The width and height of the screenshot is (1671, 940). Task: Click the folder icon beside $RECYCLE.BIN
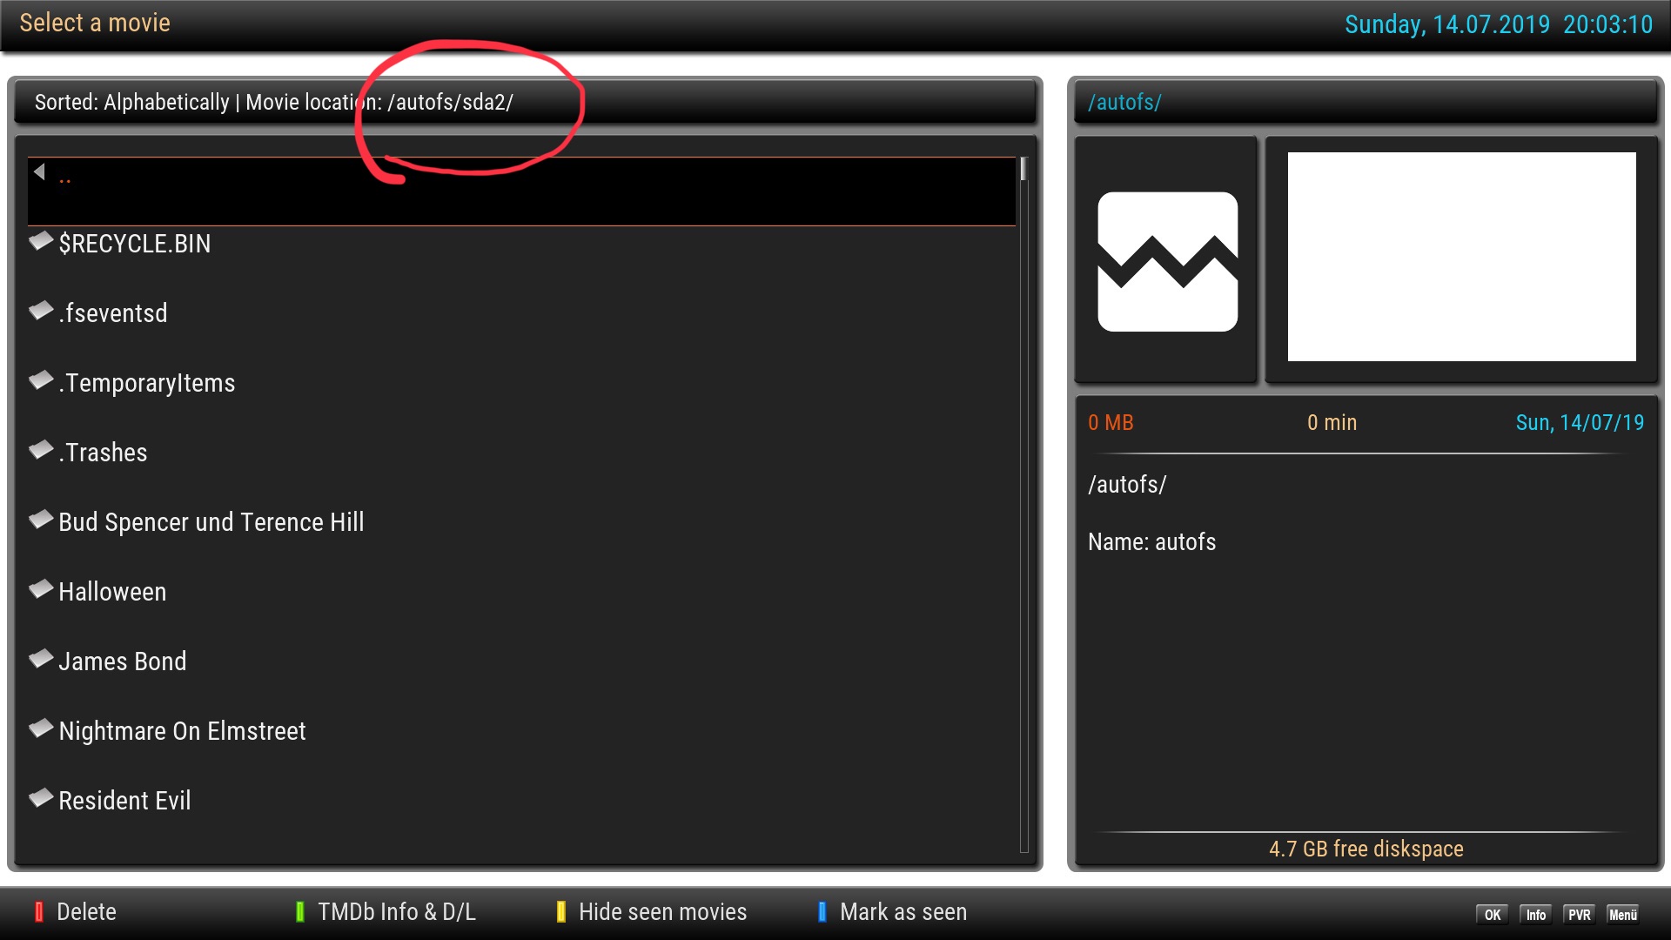pyautogui.click(x=41, y=241)
